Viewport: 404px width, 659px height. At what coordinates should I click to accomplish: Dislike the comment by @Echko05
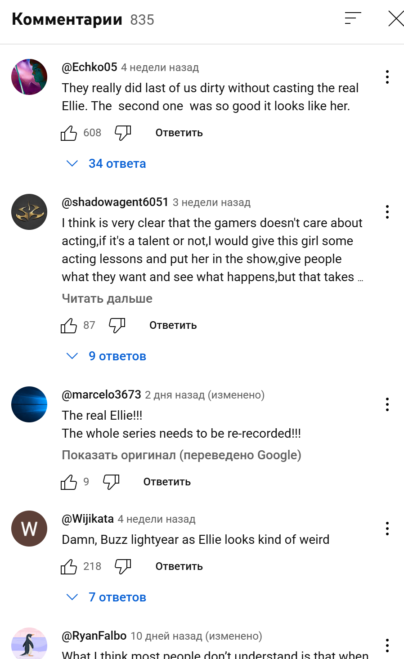click(x=123, y=133)
